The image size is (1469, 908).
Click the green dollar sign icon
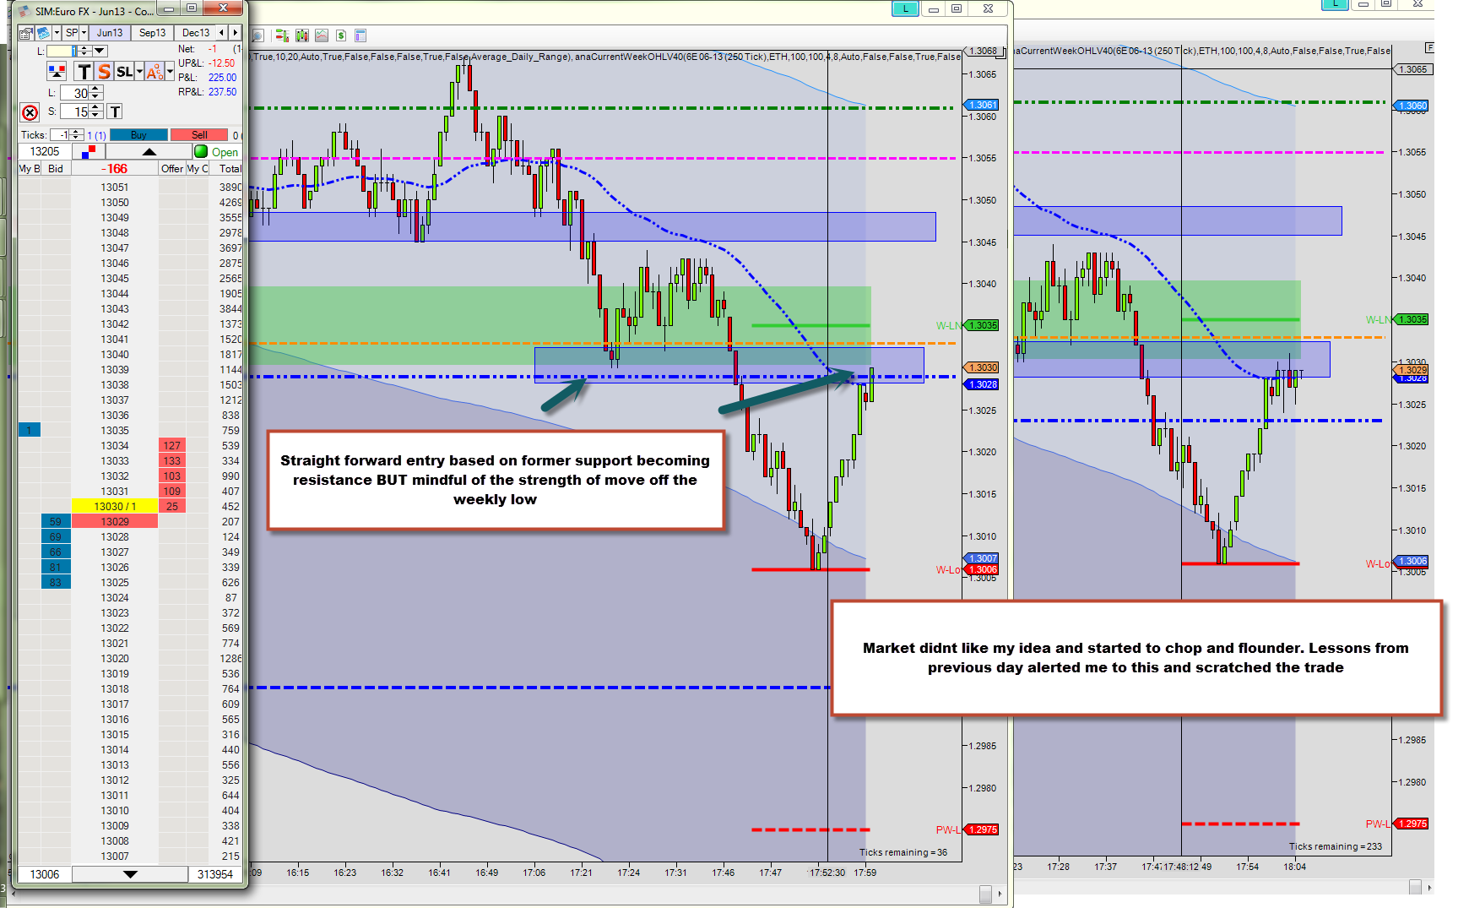341,35
